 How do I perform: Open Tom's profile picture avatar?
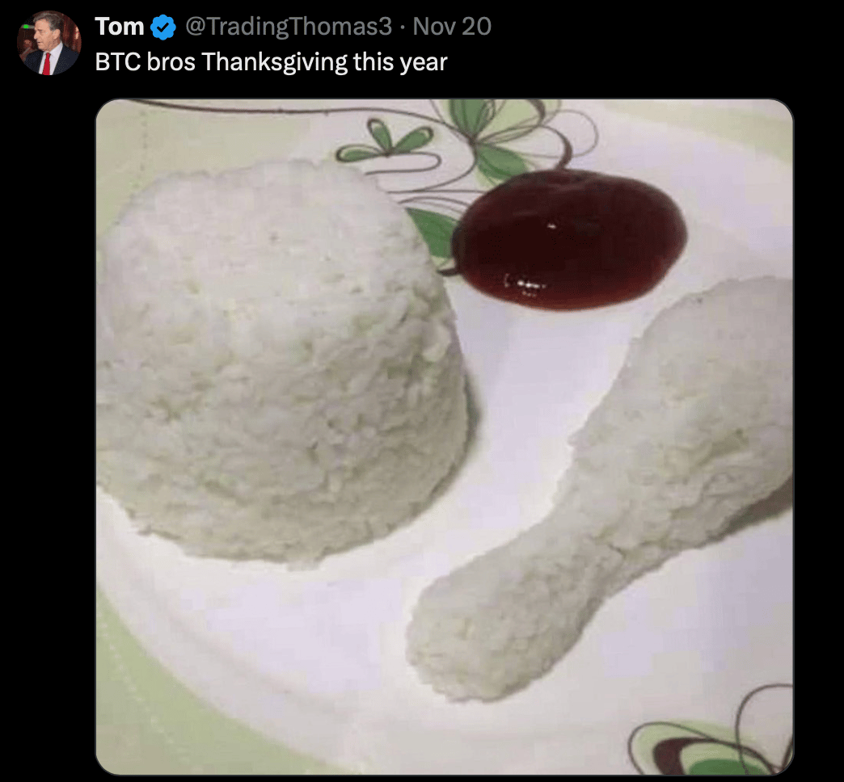pyautogui.click(x=49, y=43)
